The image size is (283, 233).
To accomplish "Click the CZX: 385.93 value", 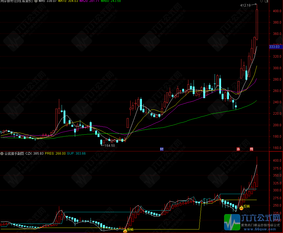I will tap(35, 154).
